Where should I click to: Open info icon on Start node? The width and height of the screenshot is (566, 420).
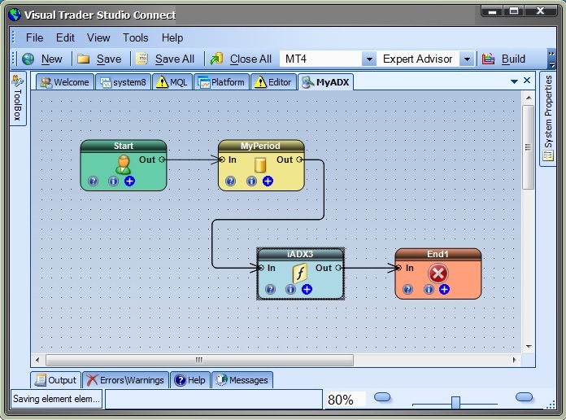click(113, 181)
